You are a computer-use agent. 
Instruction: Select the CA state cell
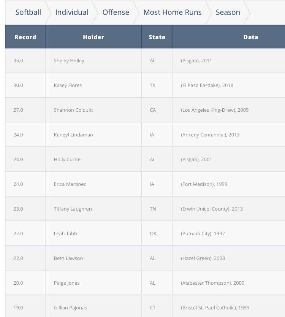point(157,110)
